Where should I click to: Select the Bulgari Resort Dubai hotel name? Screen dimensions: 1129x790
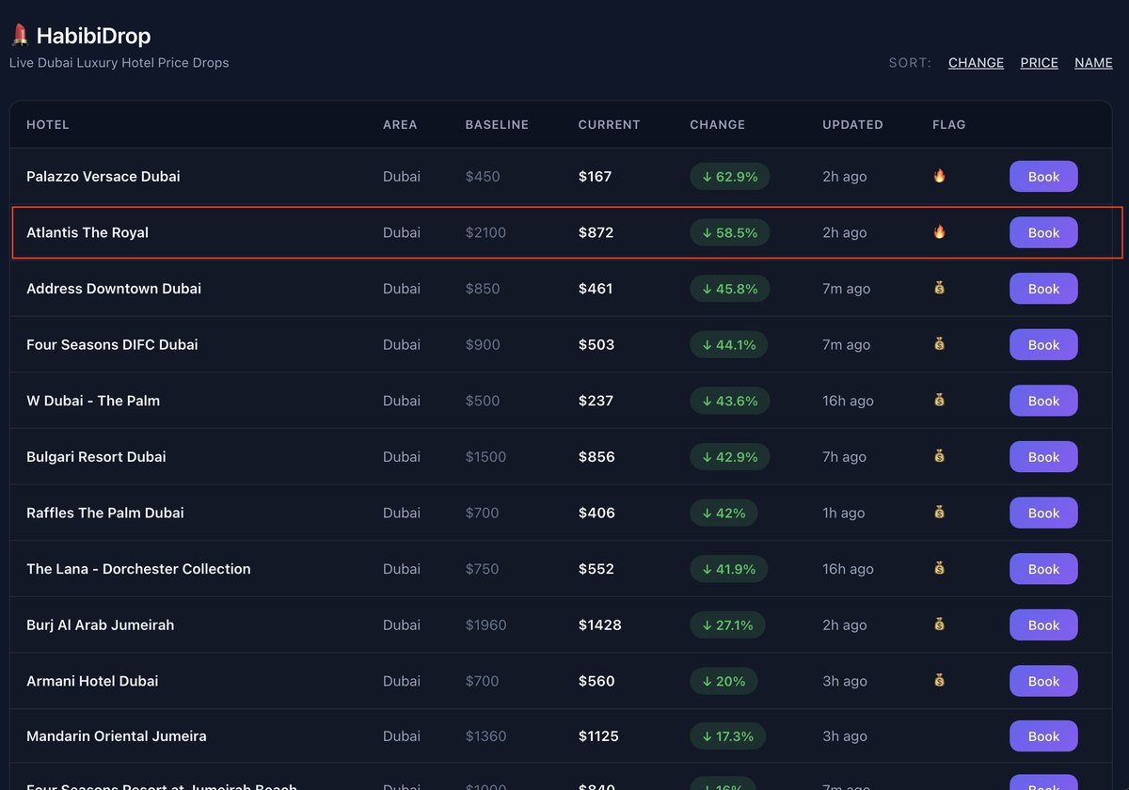click(x=96, y=457)
